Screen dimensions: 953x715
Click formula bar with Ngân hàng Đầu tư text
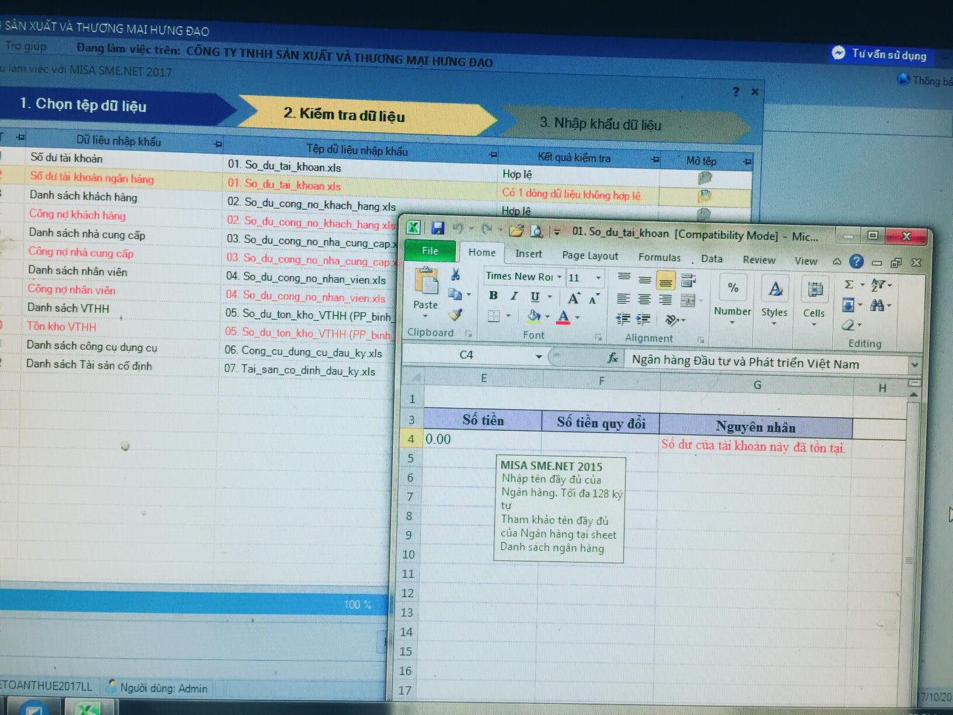[x=766, y=363]
